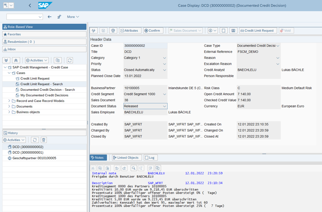Expand the Documents folder in tree
The image size is (322, 212).
9,106
